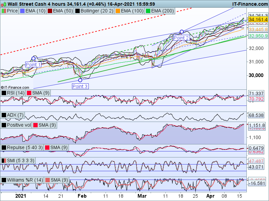Click the ADX value 68.538
Image resolution: width=269 pixels, height=201 pixels.
tap(256, 115)
